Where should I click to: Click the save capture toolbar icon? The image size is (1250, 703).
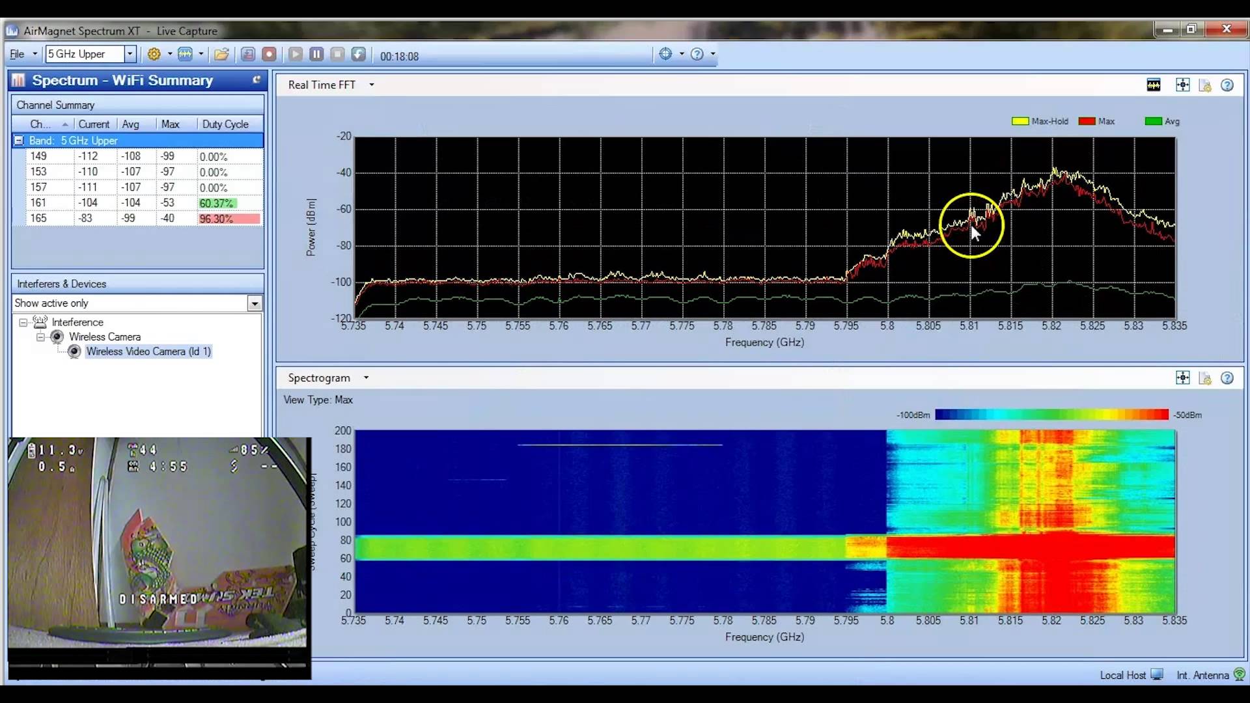point(248,54)
